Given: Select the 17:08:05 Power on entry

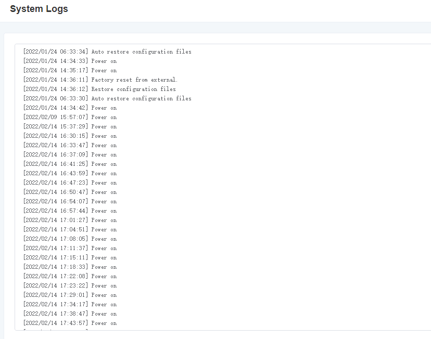Looking at the screenshot, I should click(70, 239).
